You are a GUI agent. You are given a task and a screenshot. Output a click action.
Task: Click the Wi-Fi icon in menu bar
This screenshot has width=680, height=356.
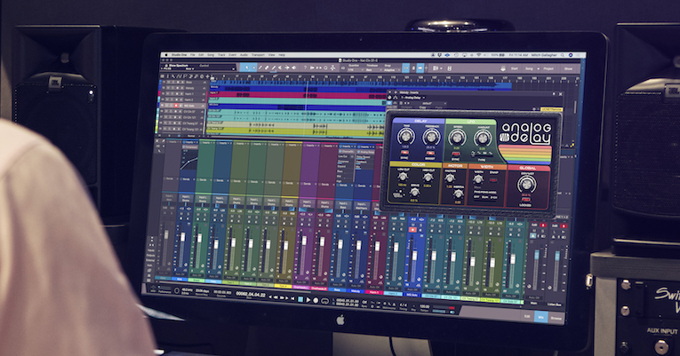pos(479,55)
